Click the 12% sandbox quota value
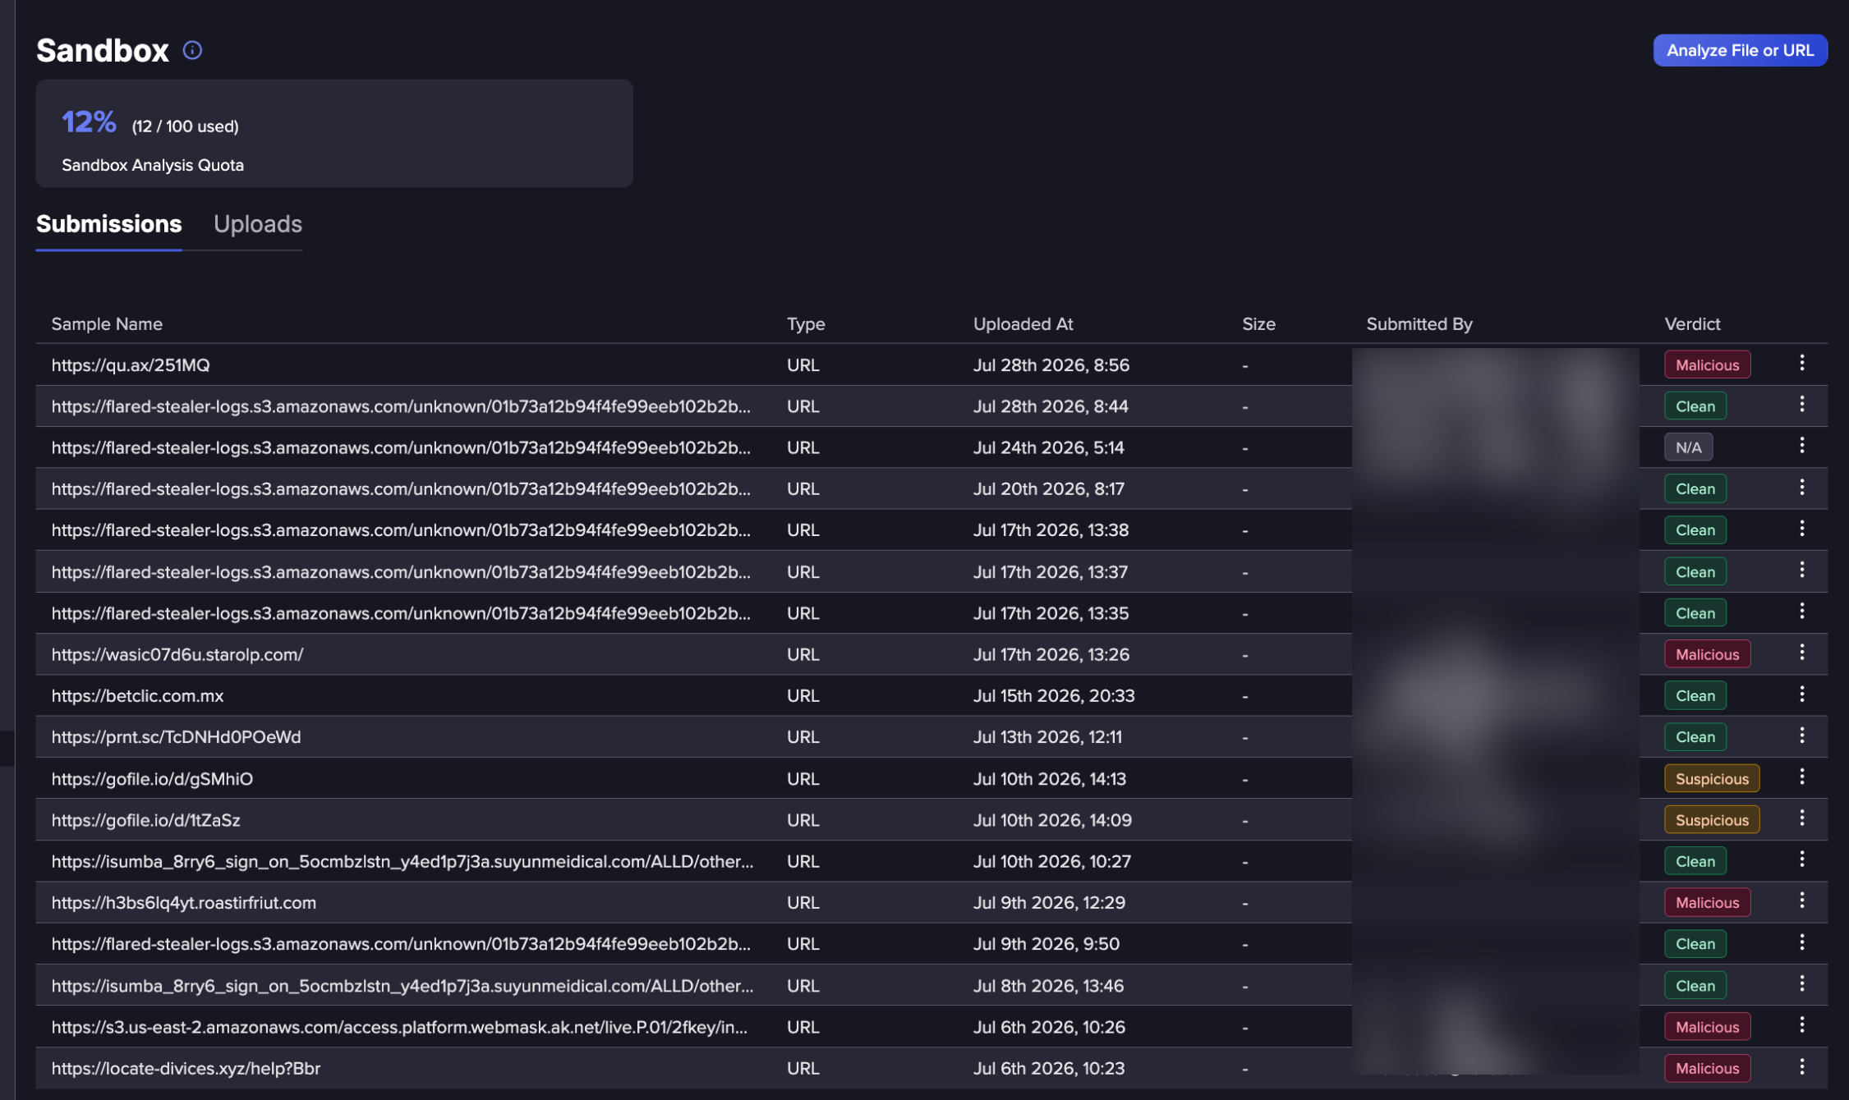1849x1100 pixels. point(89,122)
